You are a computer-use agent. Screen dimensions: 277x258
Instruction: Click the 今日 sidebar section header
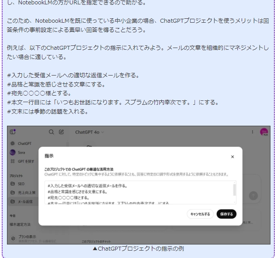click(x=12, y=216)
